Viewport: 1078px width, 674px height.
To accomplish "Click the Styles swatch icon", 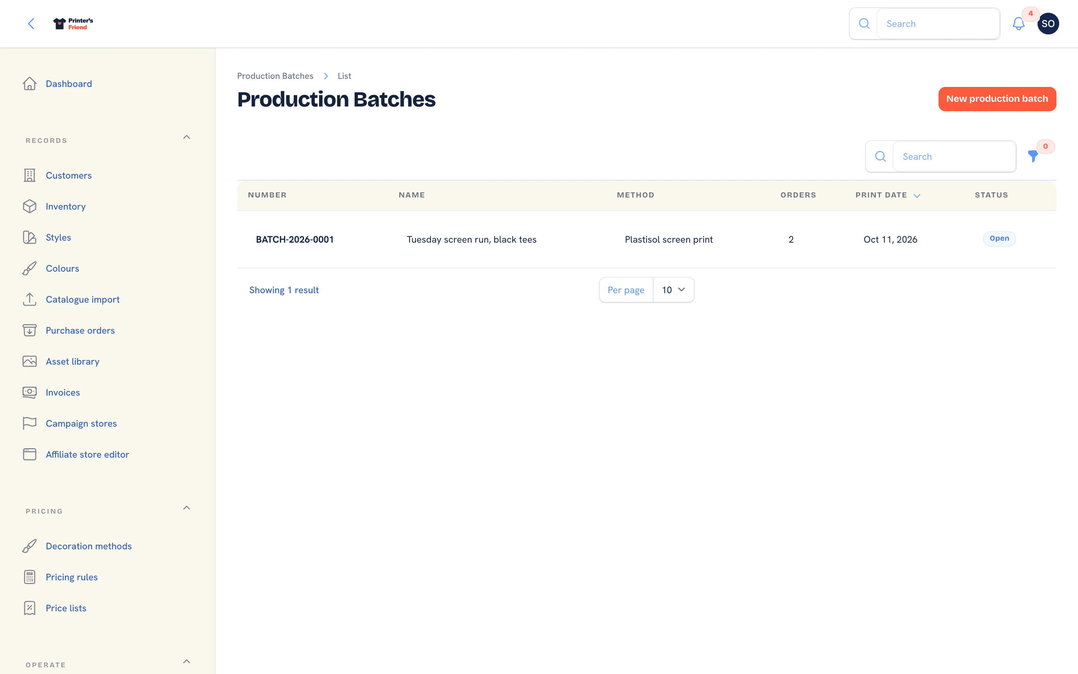I will 29,238.
